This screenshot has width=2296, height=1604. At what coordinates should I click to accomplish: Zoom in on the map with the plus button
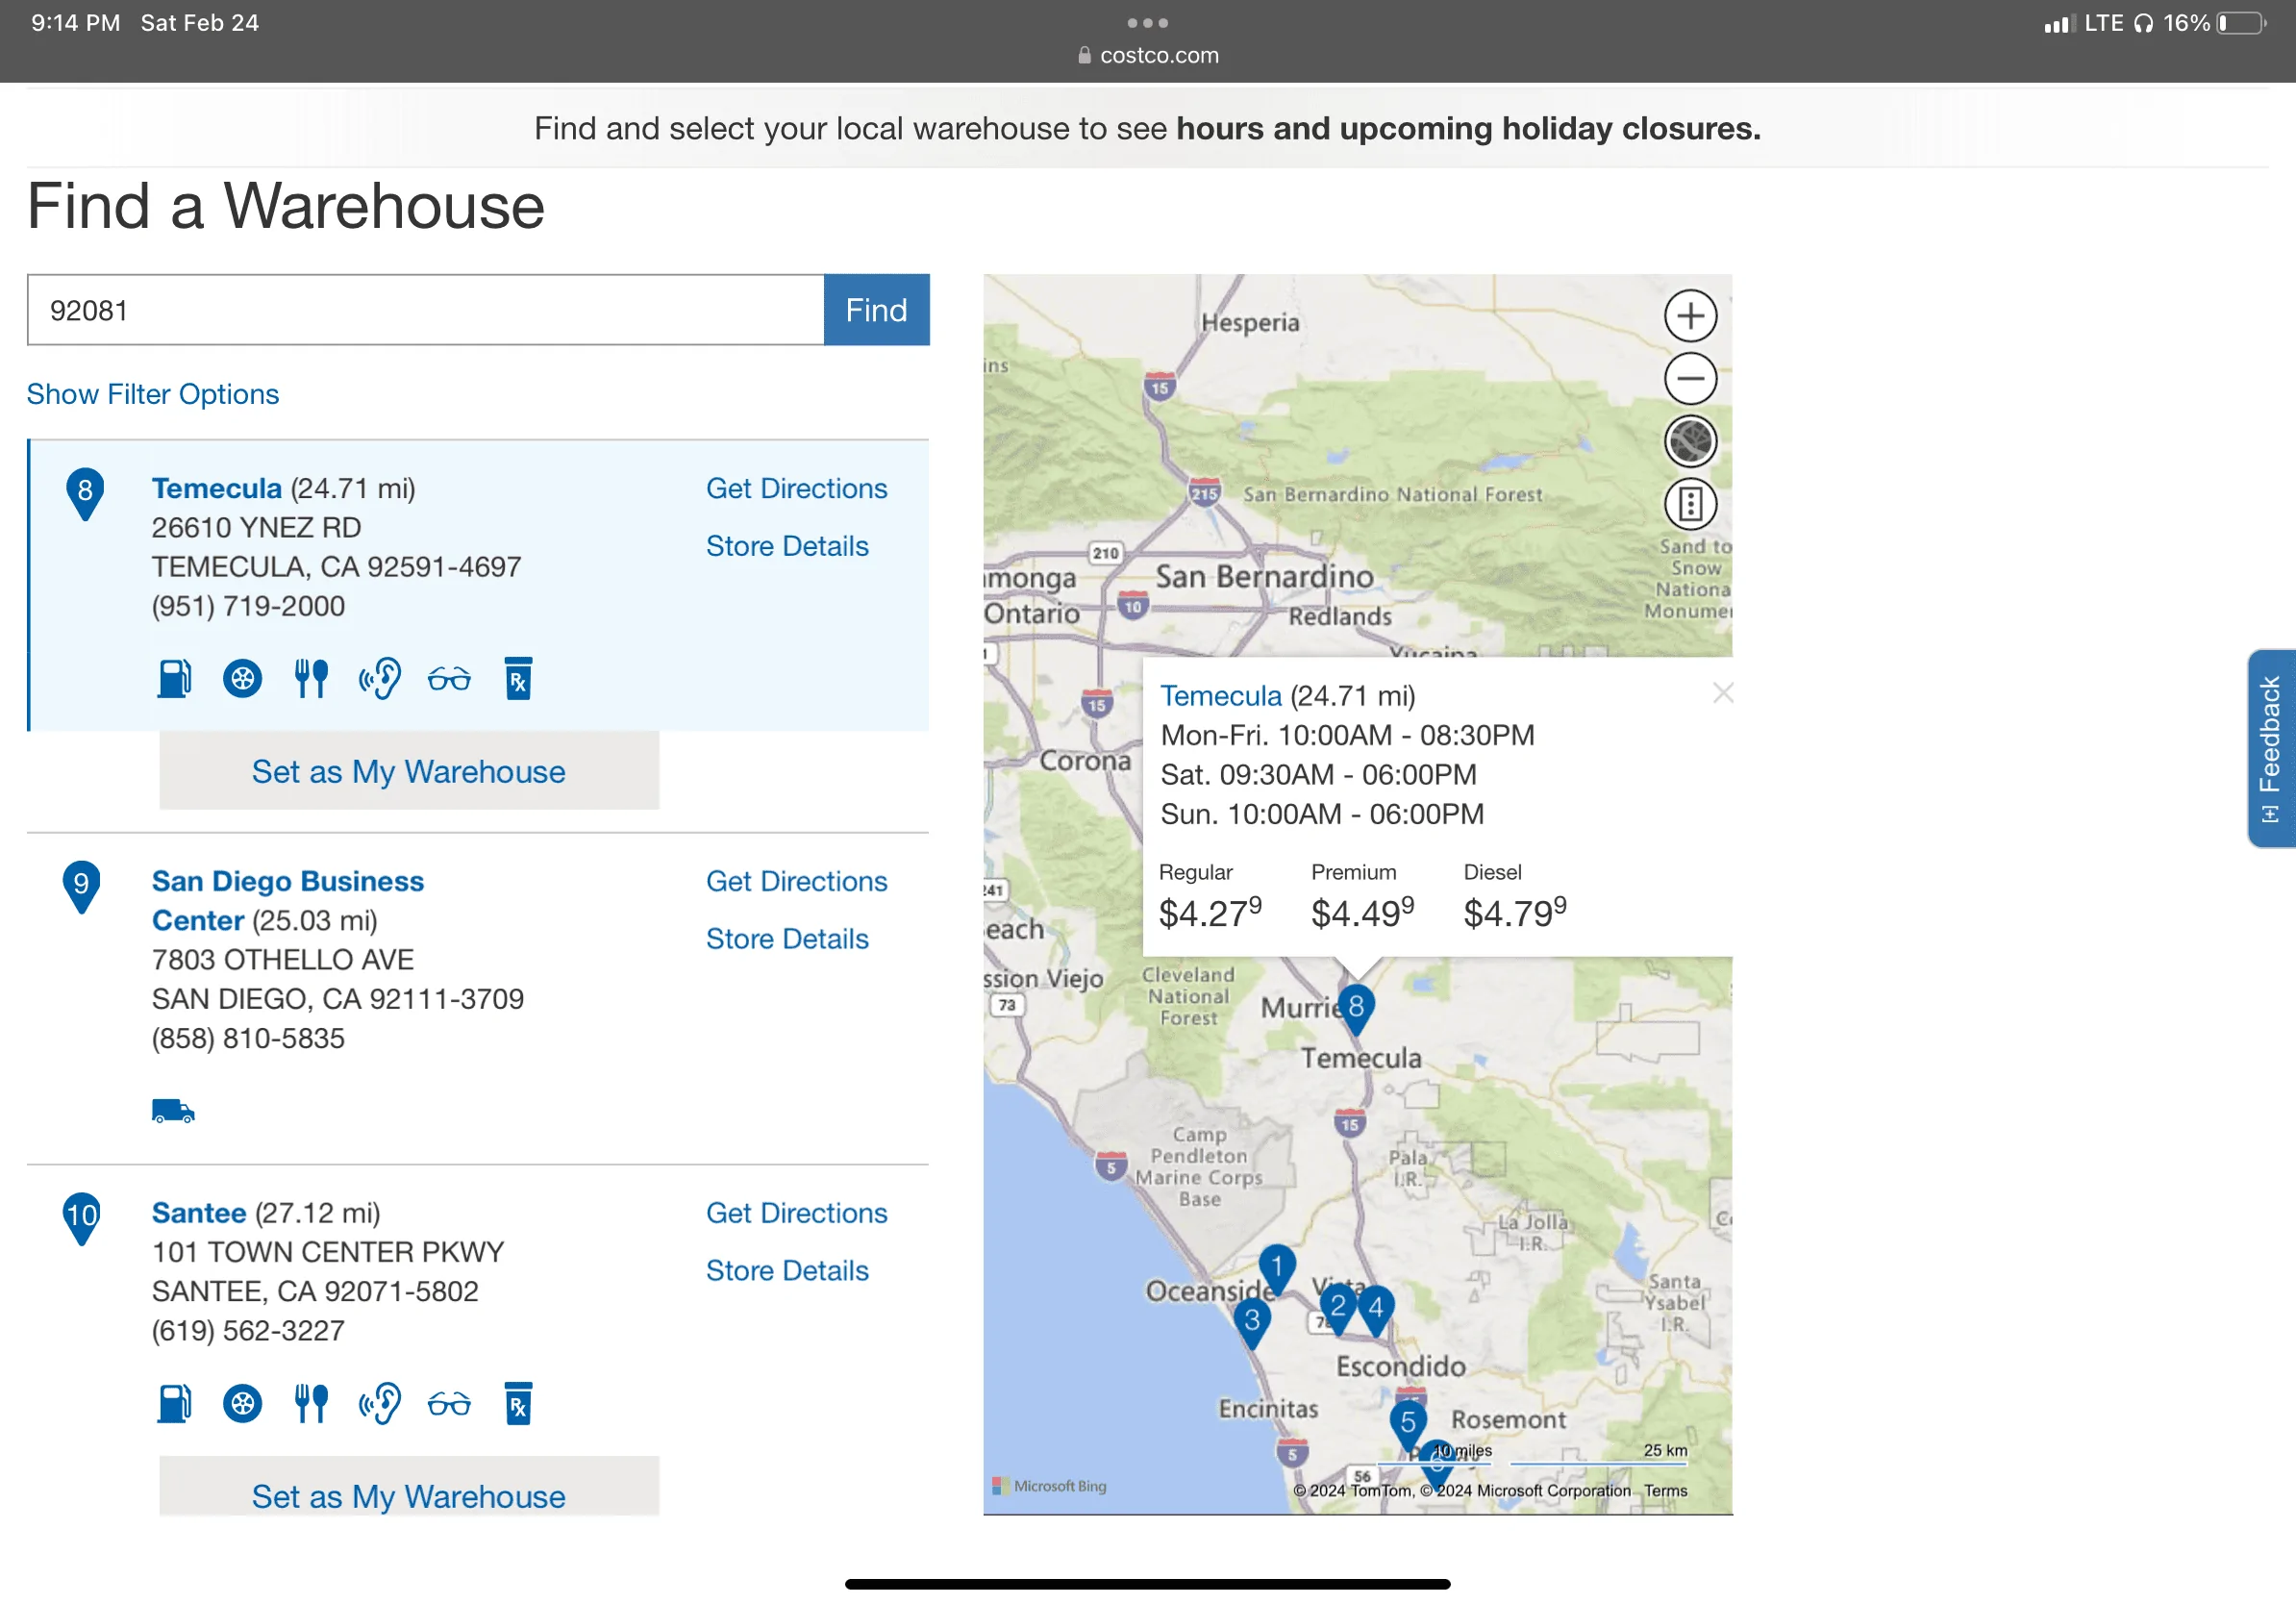(1690, 316)
